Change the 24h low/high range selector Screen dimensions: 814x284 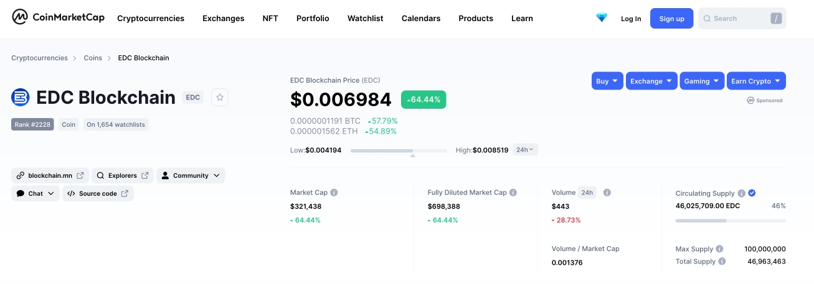[x=525, y=150]
